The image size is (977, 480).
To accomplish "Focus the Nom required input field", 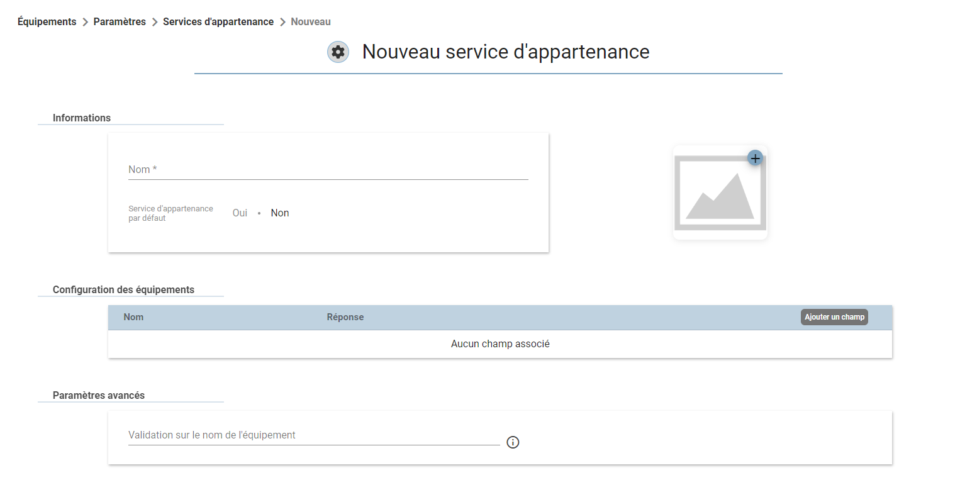I will 328,170.
